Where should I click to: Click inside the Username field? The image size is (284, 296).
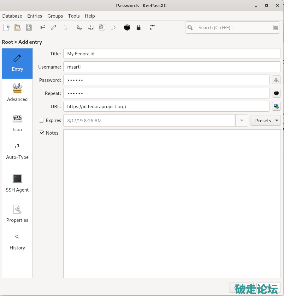[x=172, y=67]
